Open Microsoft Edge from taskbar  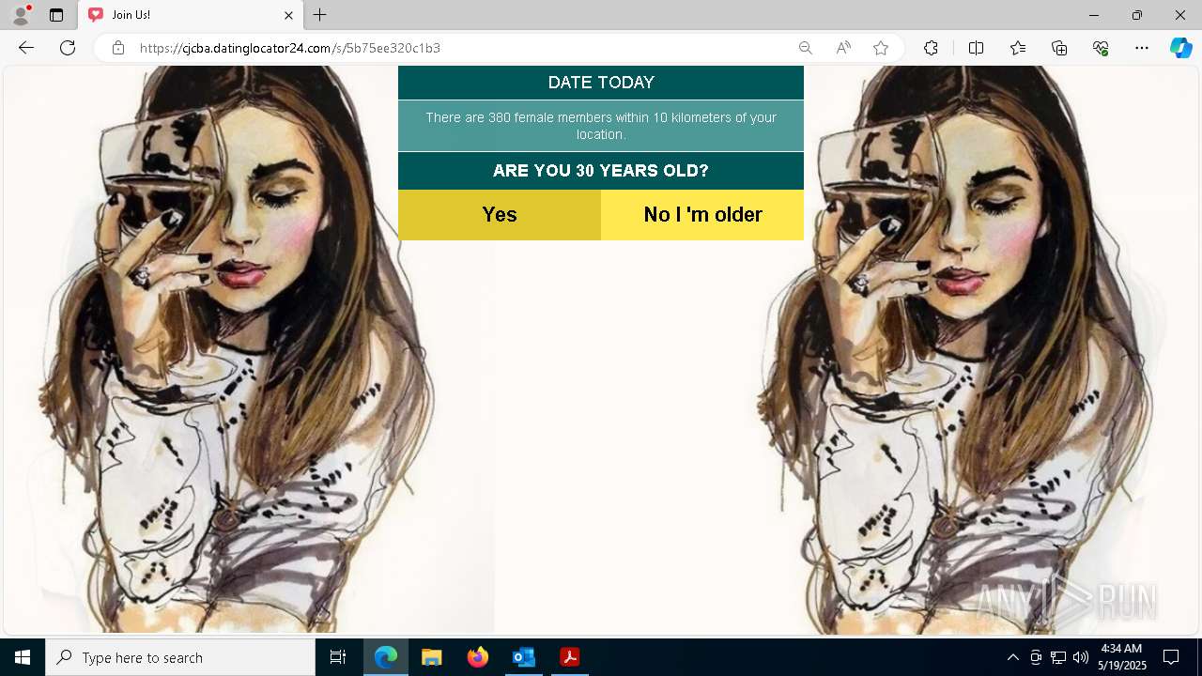coord(386,657)
